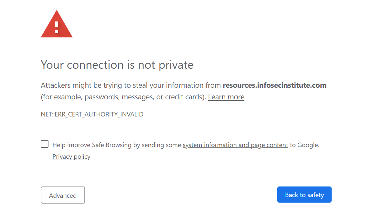Click the "Your connection is not private" heading
The image size is (383, 221).
coord(117,65)
